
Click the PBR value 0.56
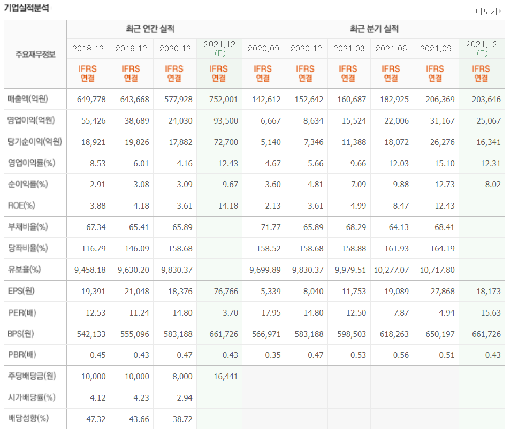[401, 355]
